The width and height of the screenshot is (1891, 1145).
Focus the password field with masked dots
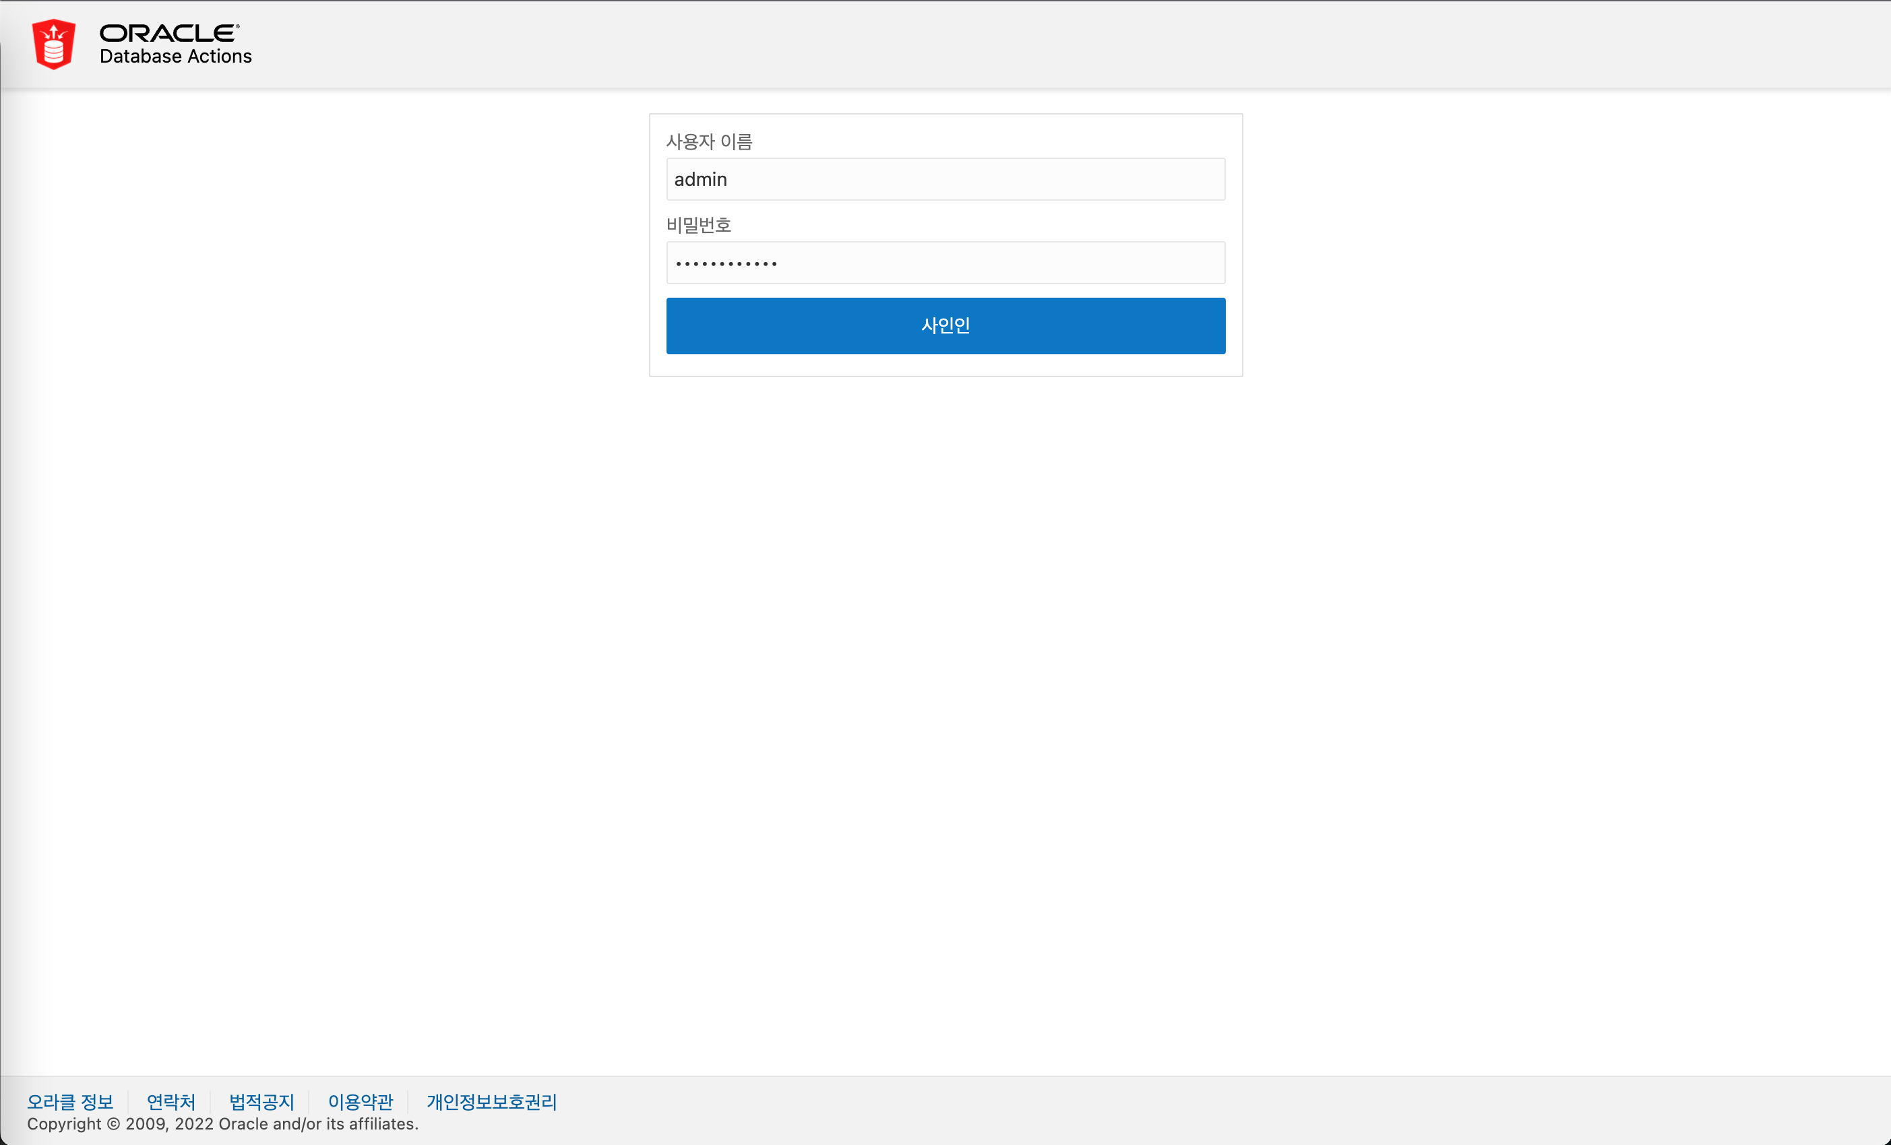(945, 263)
